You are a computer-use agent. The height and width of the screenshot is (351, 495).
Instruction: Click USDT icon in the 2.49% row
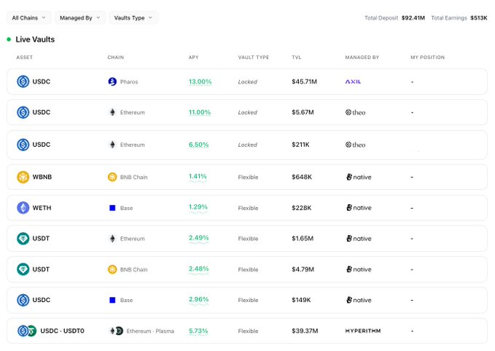pyautogui.click(x=23, y=238)
